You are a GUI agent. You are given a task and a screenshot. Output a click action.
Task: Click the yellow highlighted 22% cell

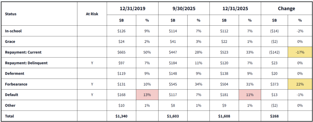point(300,84)
